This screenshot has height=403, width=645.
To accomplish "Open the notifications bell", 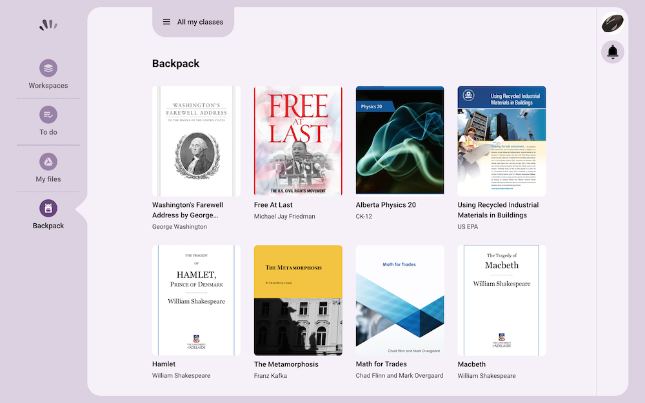I will coord(613,52).
